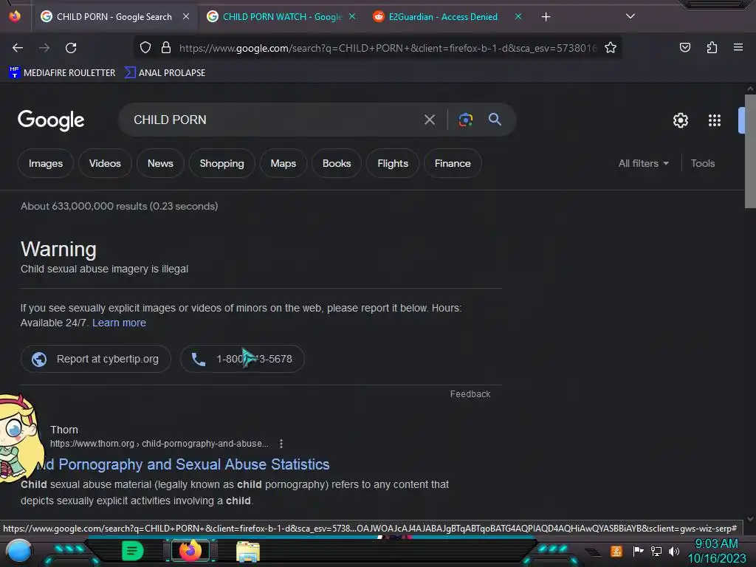Open the Action Center flag icon
The image size is (756, 567).
638,551
